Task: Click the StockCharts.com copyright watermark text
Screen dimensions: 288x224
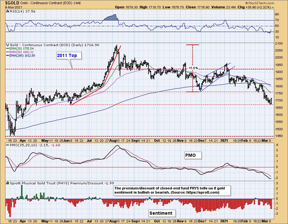Action: click(x=260, y=3)
